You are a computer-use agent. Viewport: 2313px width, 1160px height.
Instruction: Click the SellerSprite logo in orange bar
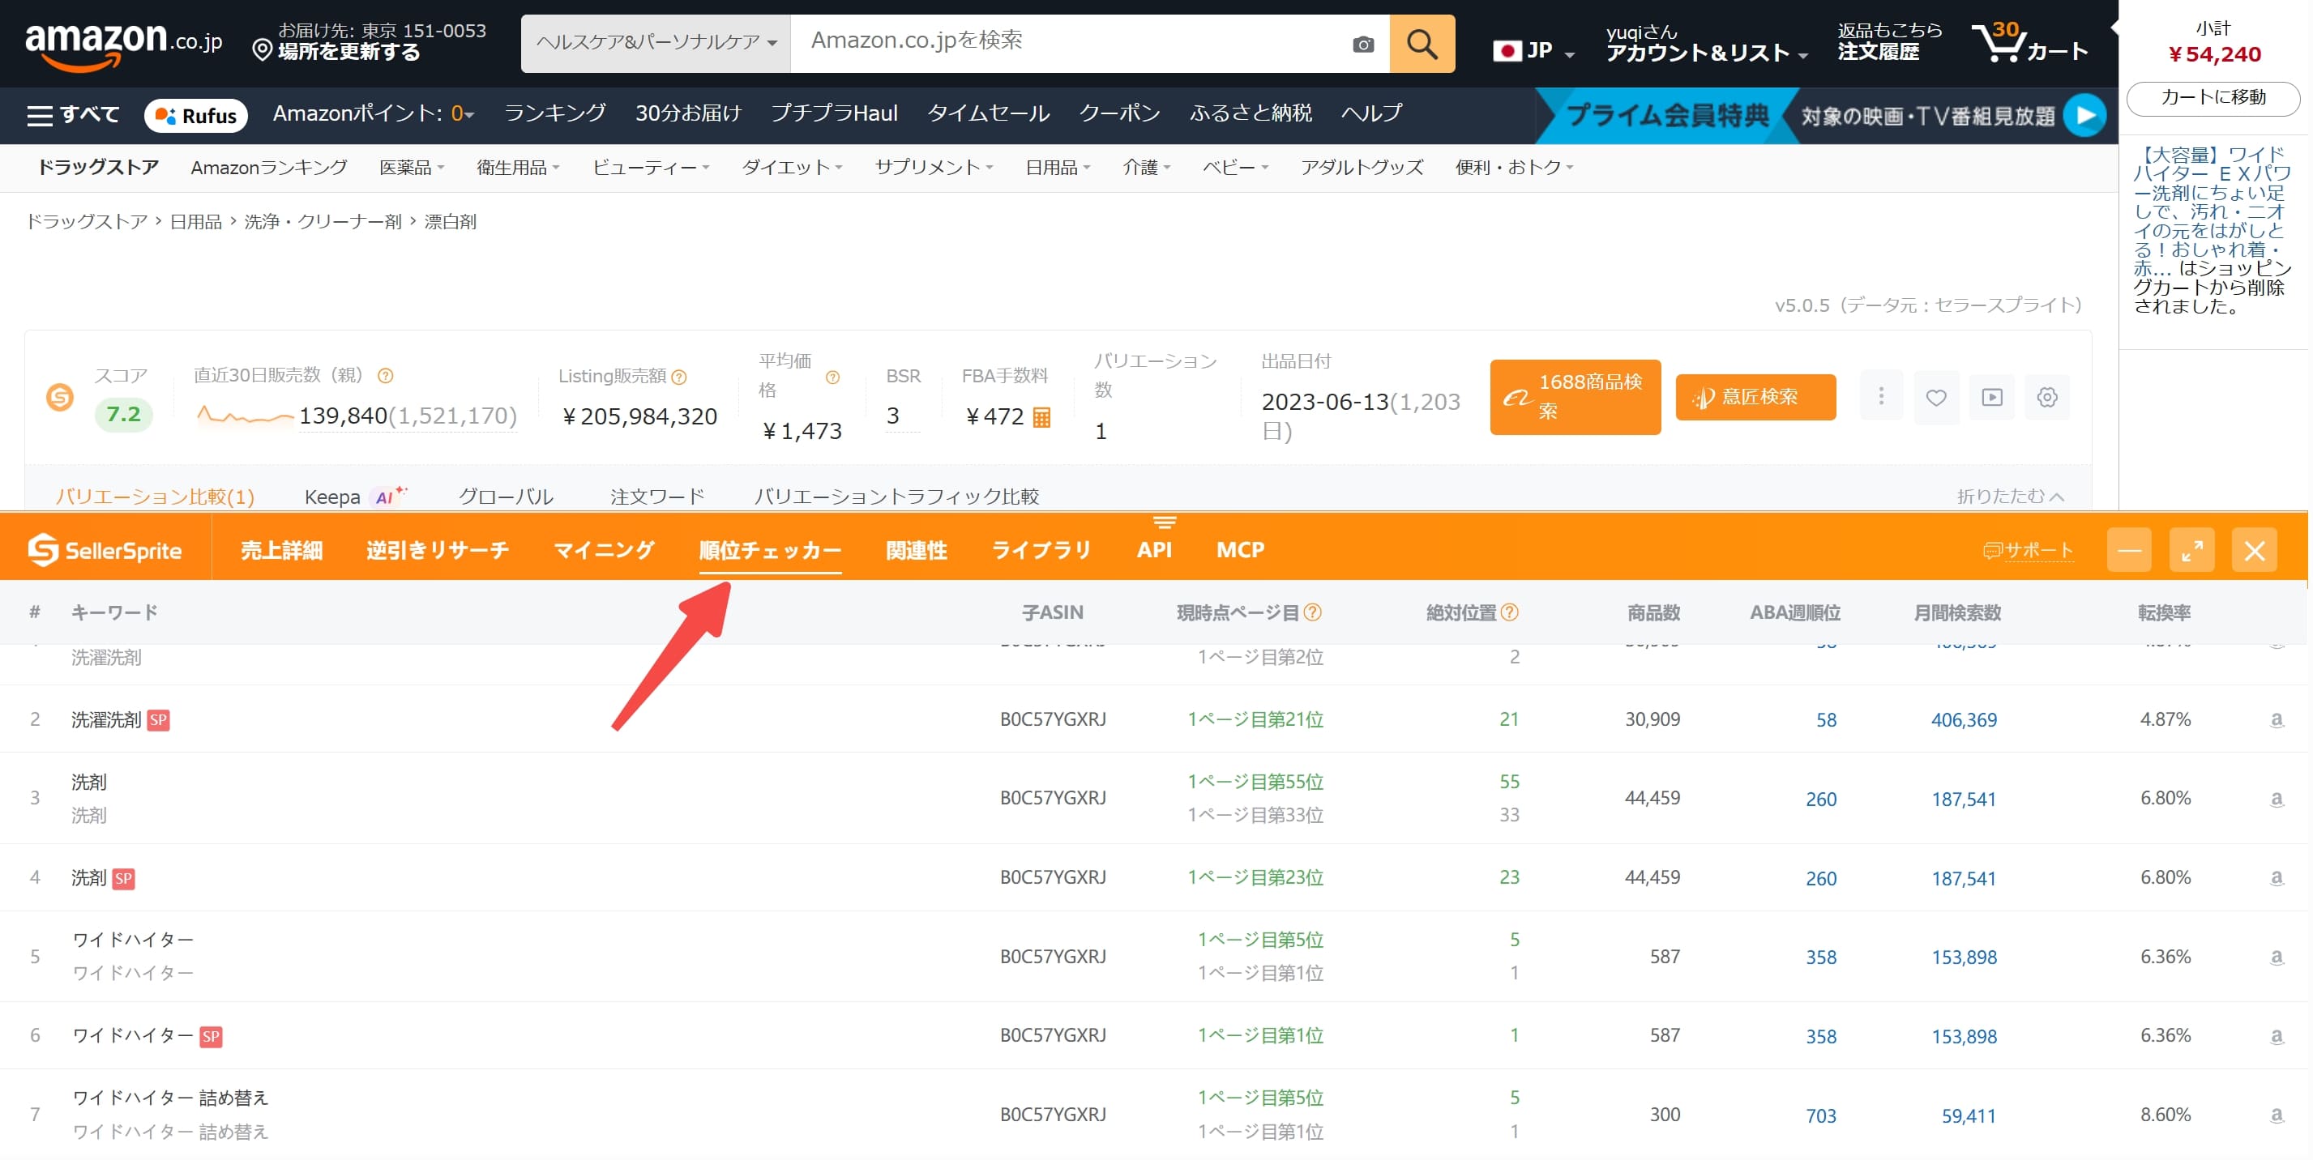[105, 550]
